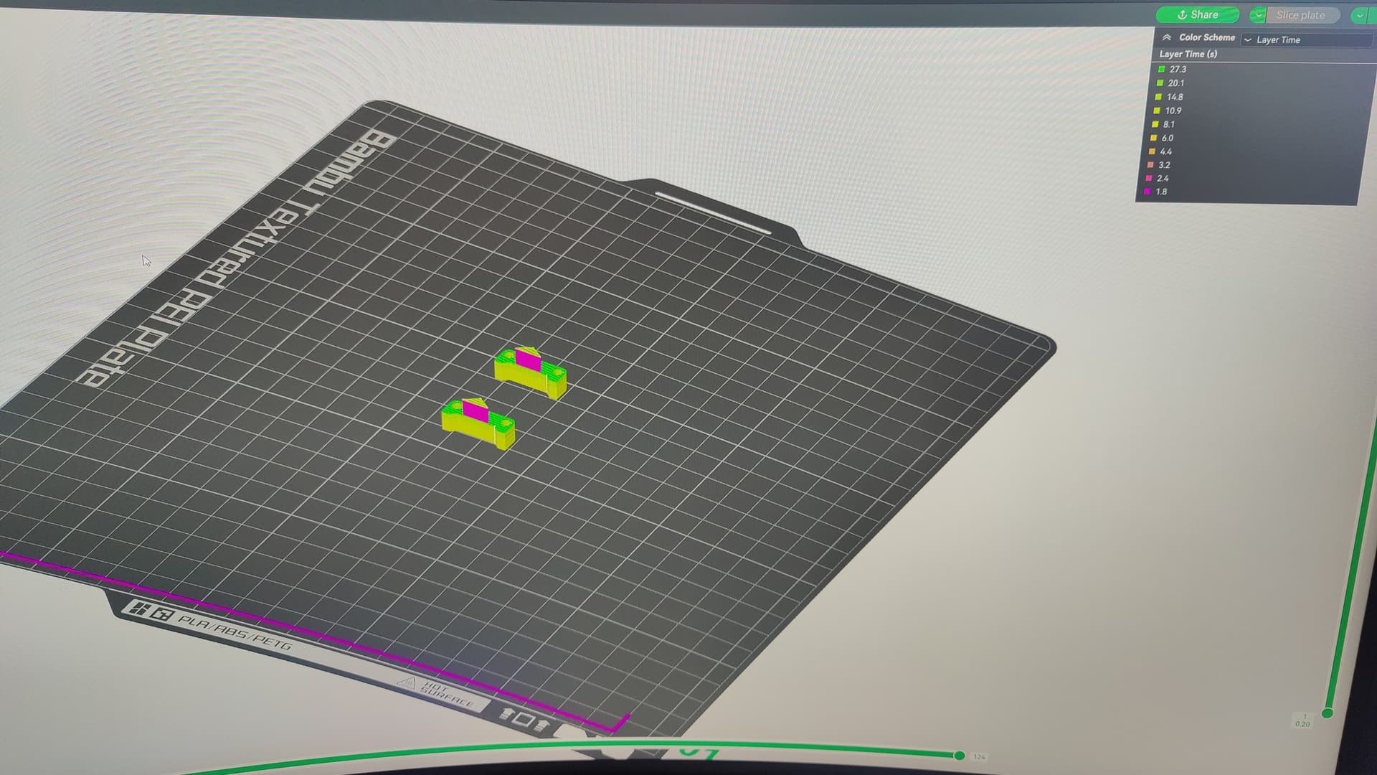Open the green dropdown arrow at far right

pyautogui.click(x=1359, y=16)
